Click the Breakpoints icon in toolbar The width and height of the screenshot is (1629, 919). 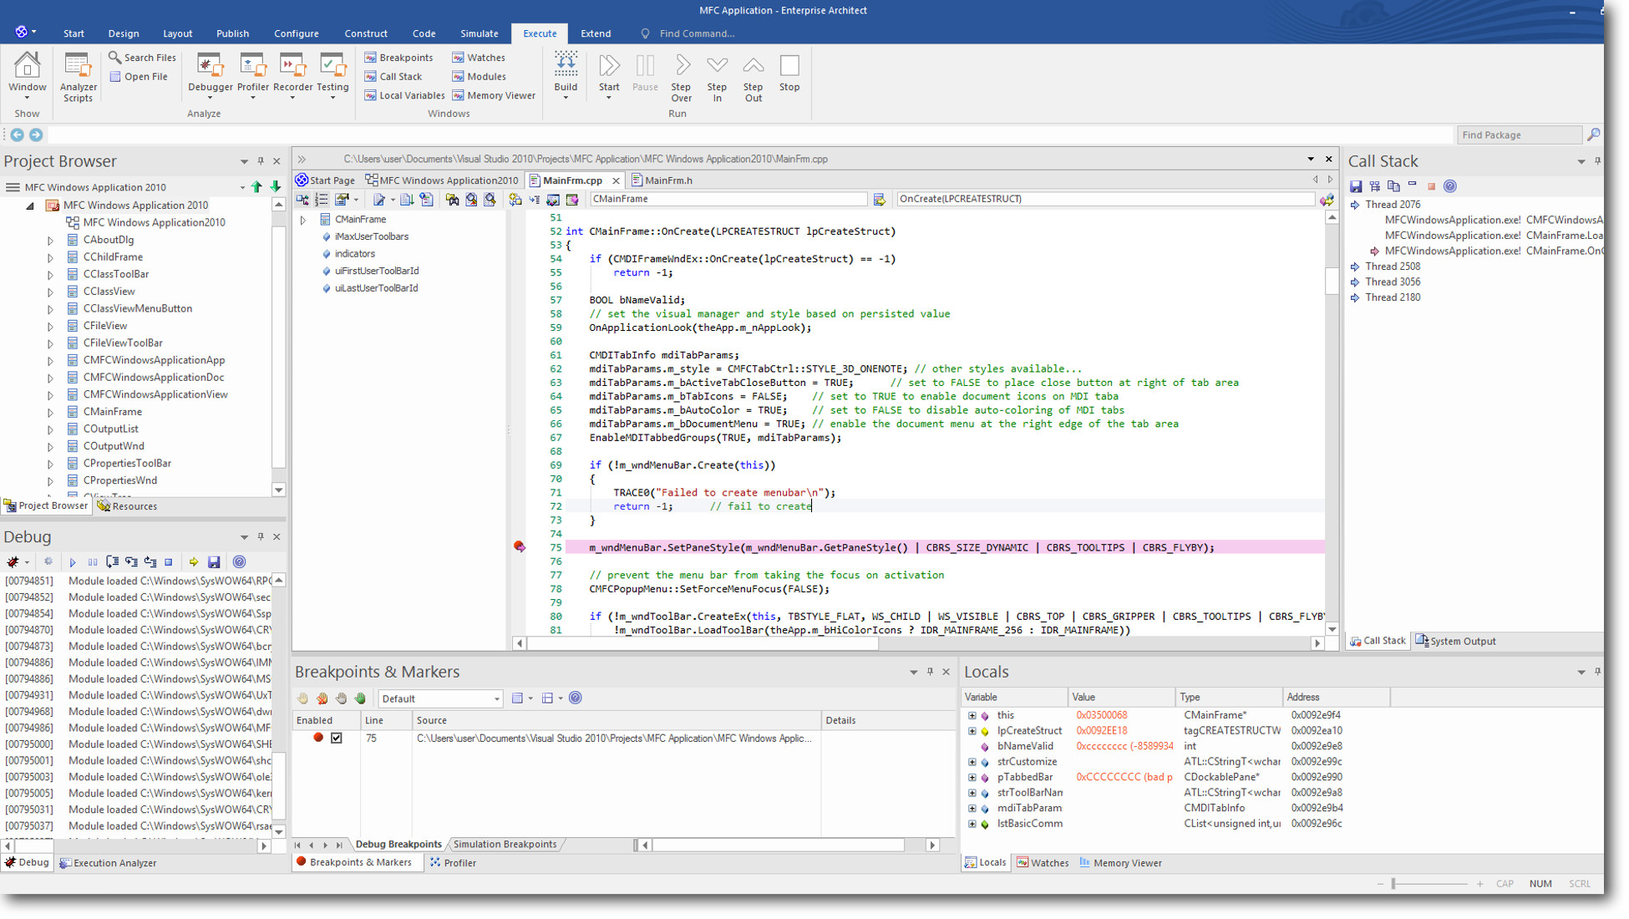(397, 58)
